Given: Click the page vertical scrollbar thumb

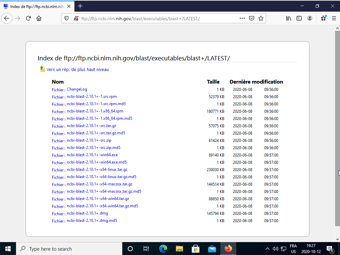Looking at the screenshot, I should tap(337, 133).
